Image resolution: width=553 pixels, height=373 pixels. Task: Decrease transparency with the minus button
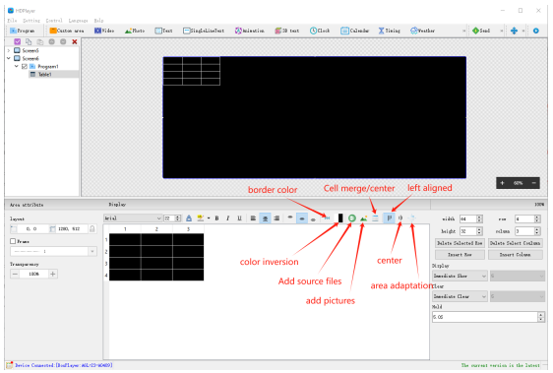[15, 274]
